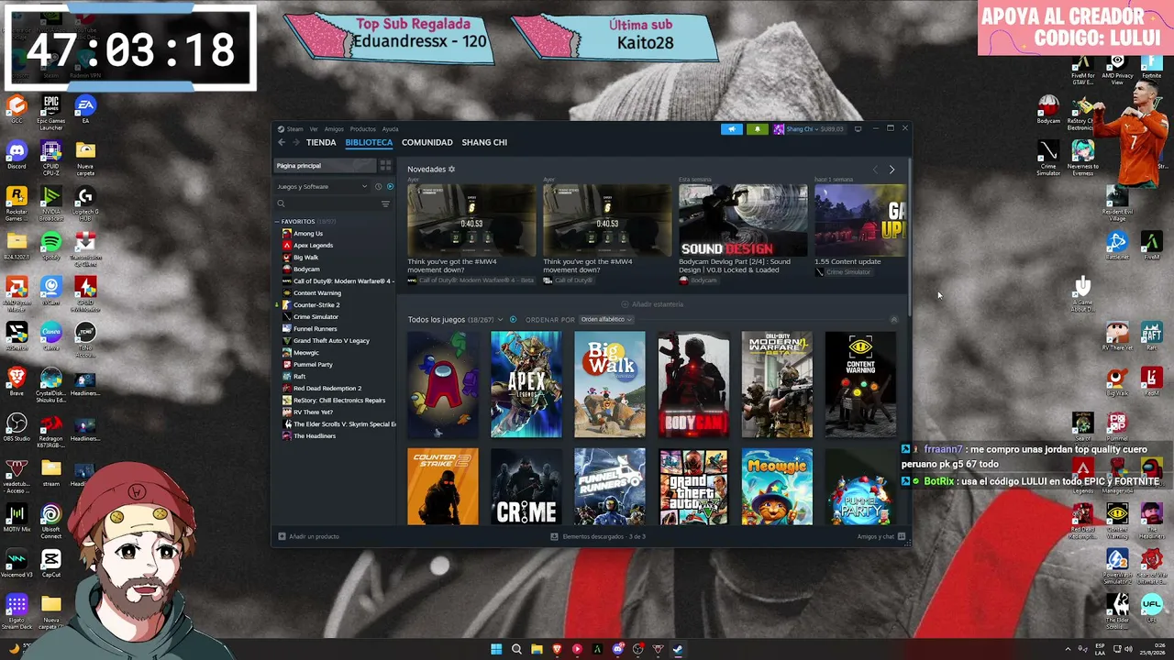Open the Bodycam cover art

[x=693, y=385]
